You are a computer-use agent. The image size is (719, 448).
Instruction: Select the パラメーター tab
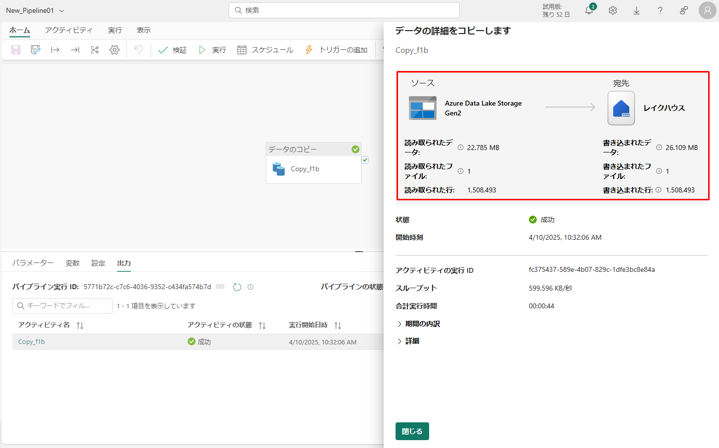(x=33, y=263)
